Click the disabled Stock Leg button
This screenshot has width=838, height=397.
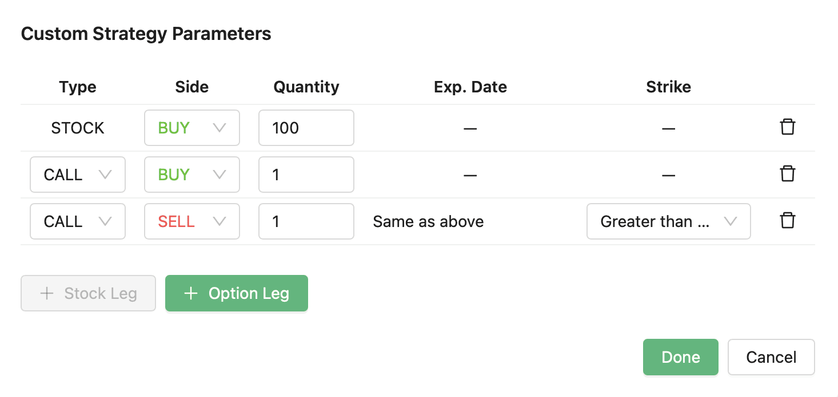(88, 294)
